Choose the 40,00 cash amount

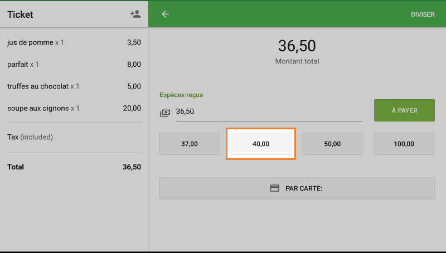(261, 144)
